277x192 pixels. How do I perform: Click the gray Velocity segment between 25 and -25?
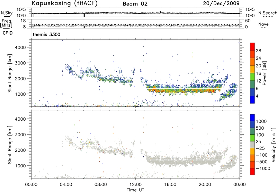[x=252, y=145]
